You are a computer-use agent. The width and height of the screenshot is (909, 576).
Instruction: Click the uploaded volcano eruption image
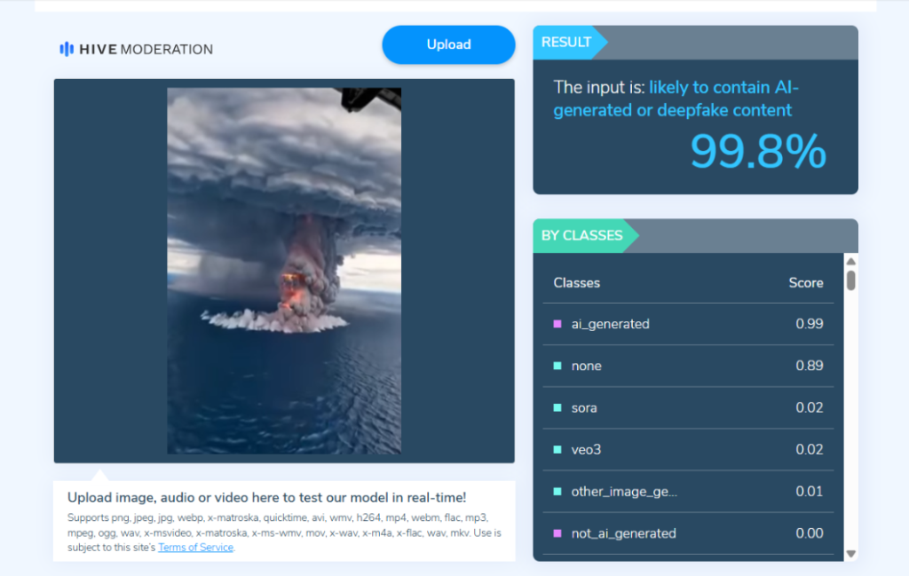click(x=284, y=271)
